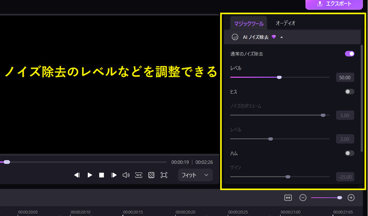Click the ゲイン label

236,168
